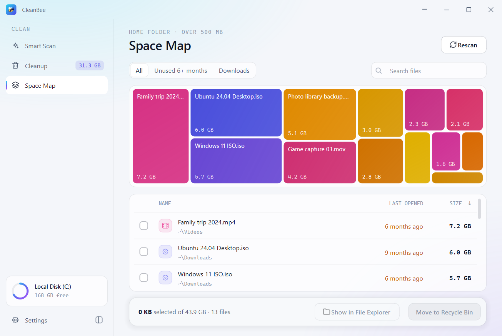Select the 2.1 GB treemap tile

[465, 110]
